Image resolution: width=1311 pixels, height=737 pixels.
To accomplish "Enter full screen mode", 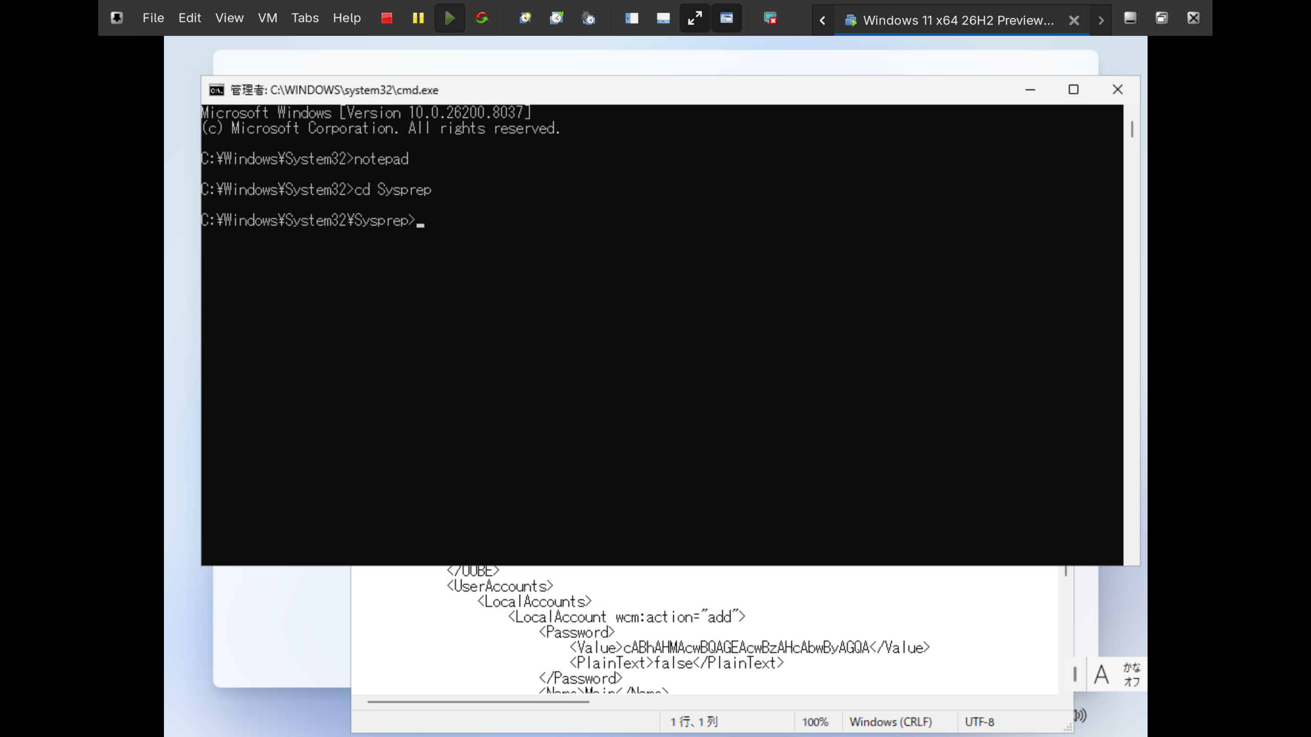I will (695, 18).
